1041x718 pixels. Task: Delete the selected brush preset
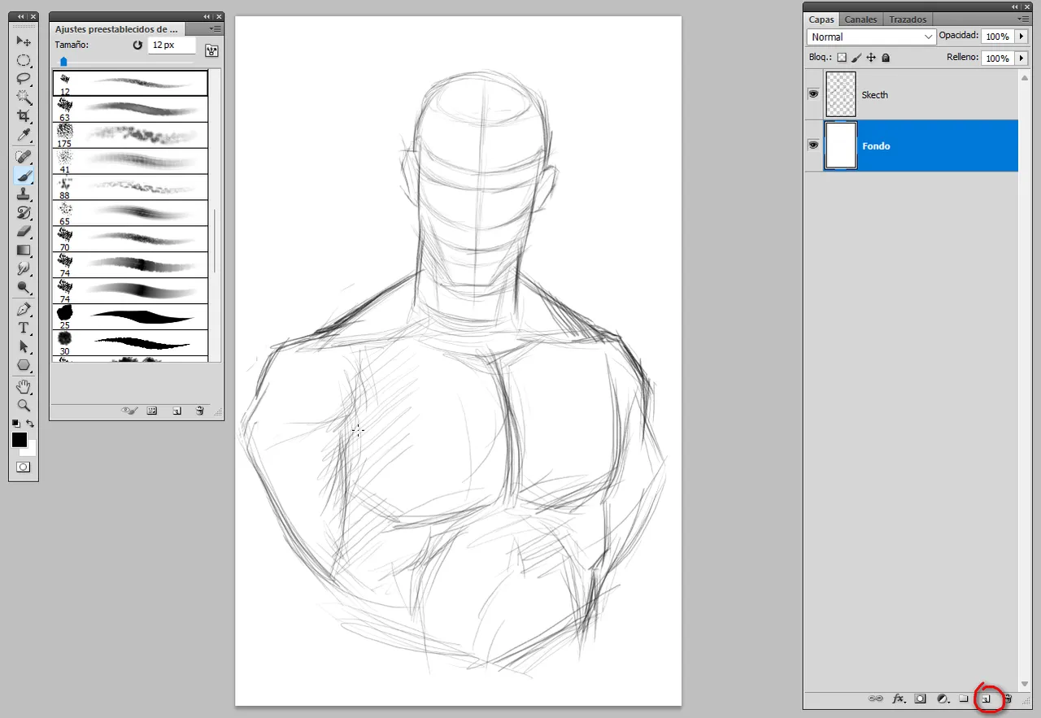click(199, 411)
